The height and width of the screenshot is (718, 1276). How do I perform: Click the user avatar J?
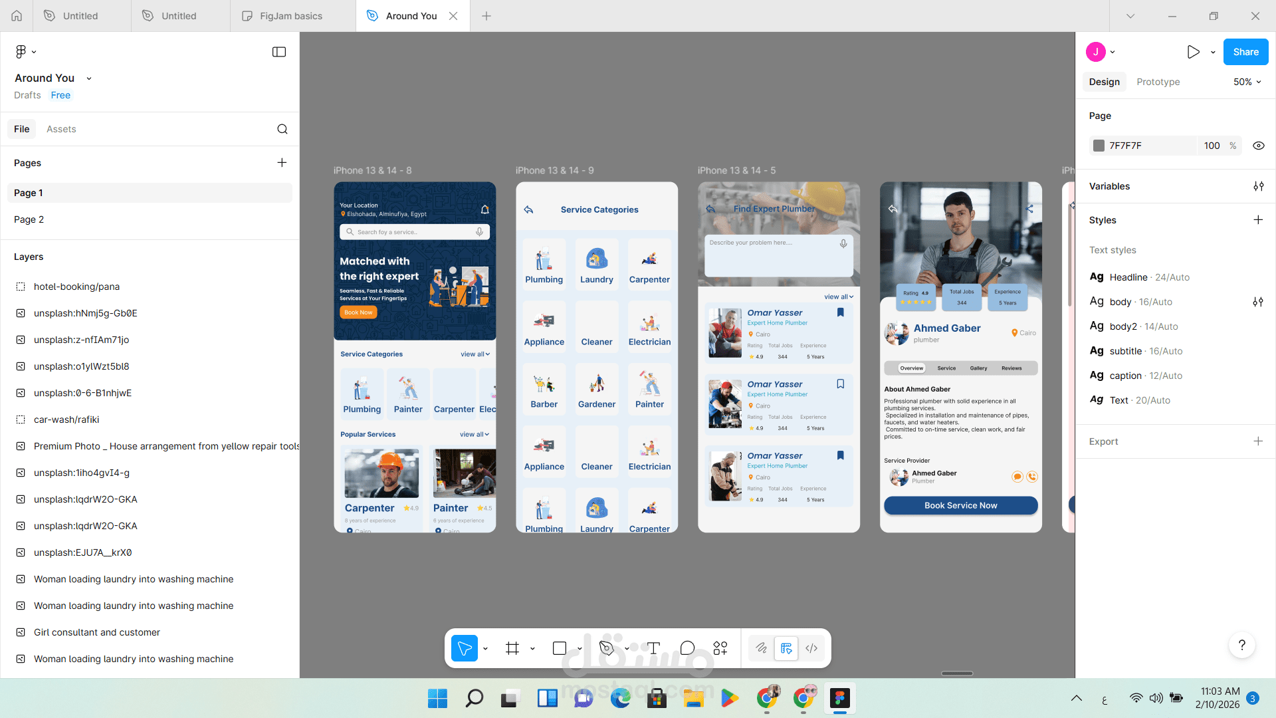click(x=1096, y=52)
